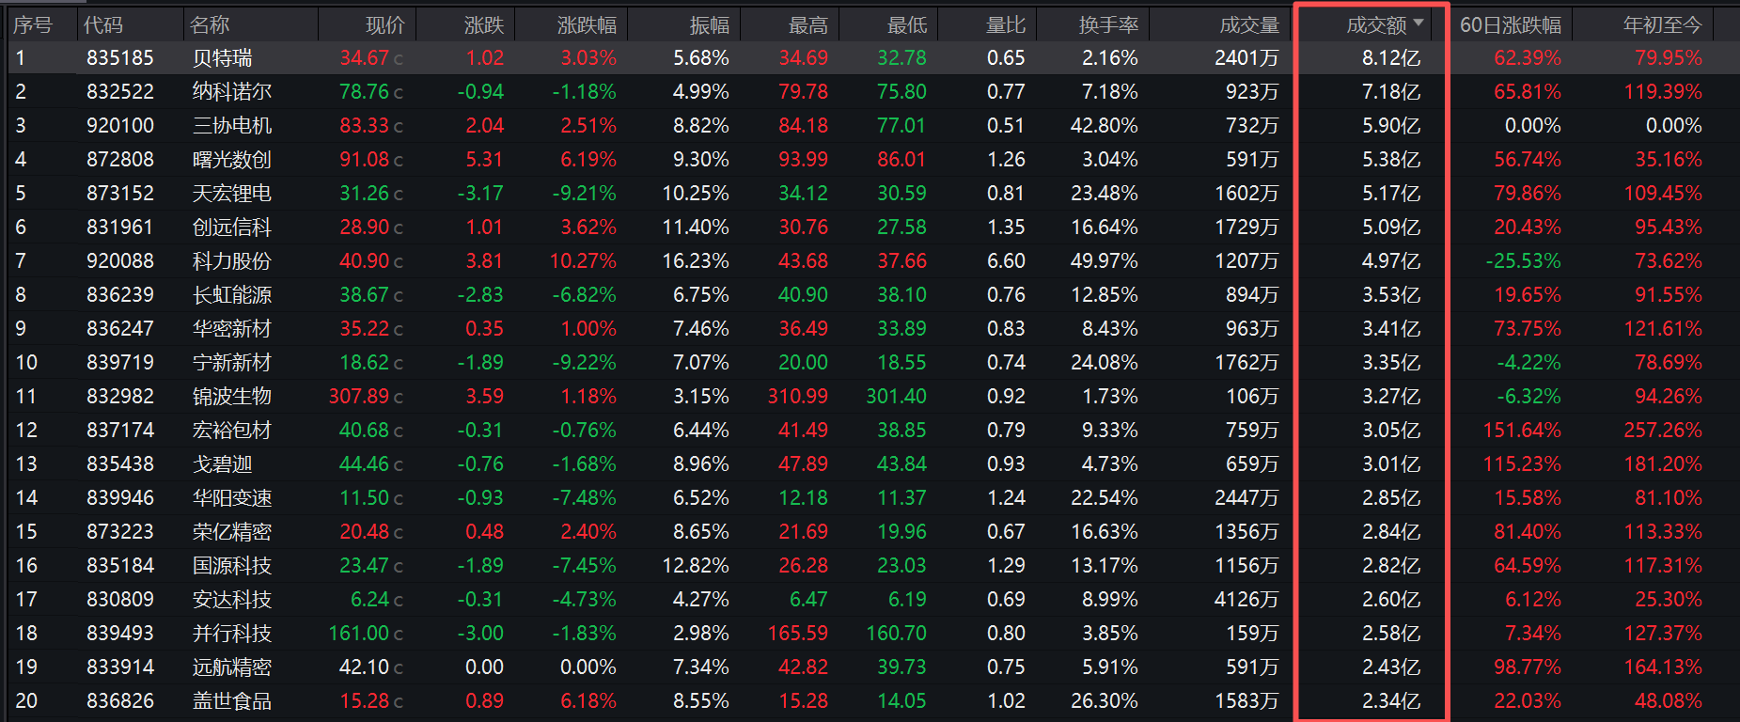1740x722 pixels.
Task: Select stock 科力股份 name
Action: [x=232, y=261]
